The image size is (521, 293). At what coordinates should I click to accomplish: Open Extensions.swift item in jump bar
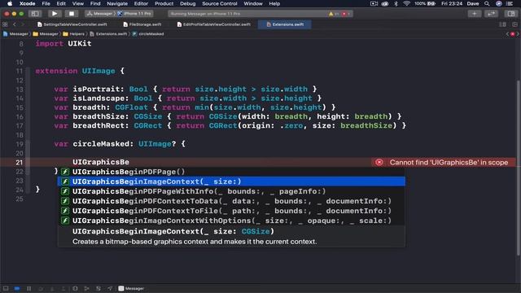tap(108, 34)
